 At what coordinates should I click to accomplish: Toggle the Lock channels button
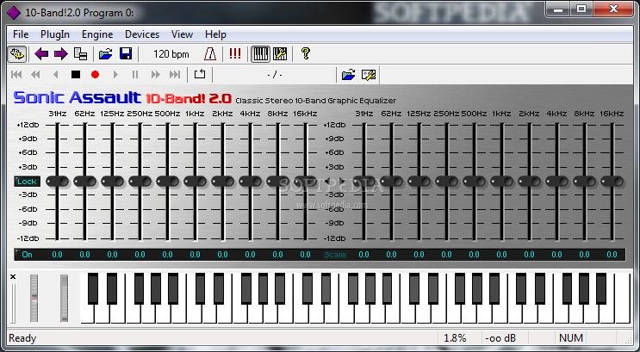point(27,182)
